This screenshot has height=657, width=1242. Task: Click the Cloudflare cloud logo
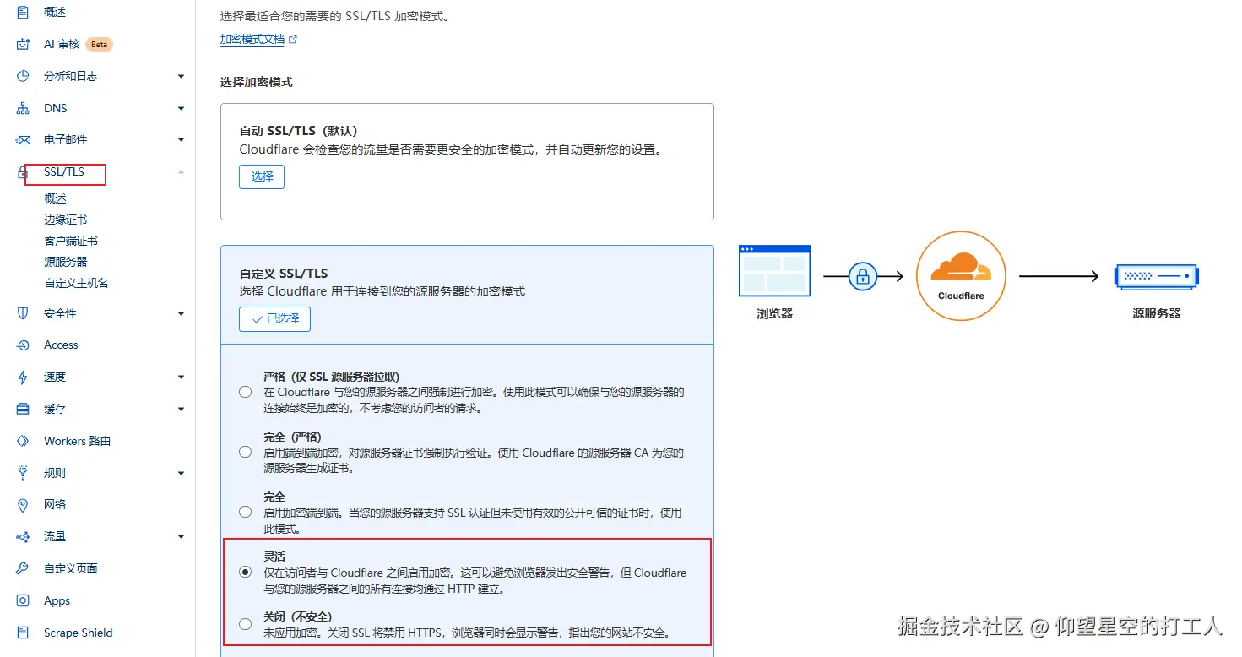pos(961,268)
